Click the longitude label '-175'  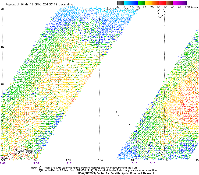35,160
